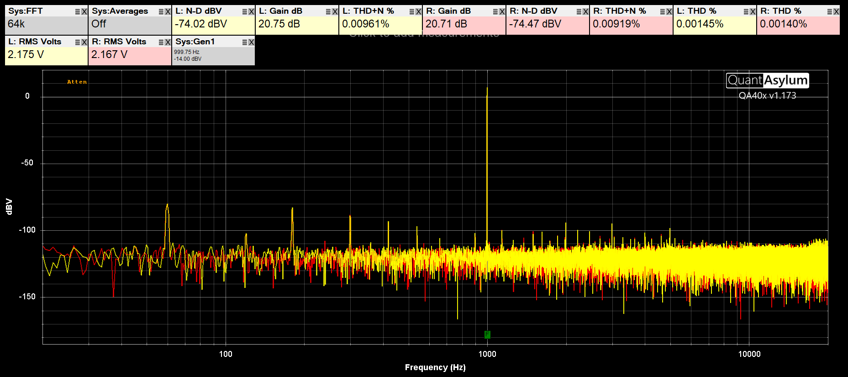This screenshot has height=377, width=848.
Task: Open the L: THD % tile menu icon
Action: click(746, 11)
